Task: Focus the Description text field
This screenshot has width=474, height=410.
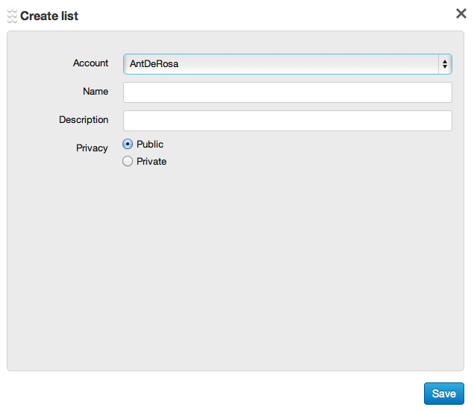Action: (287, 121)
